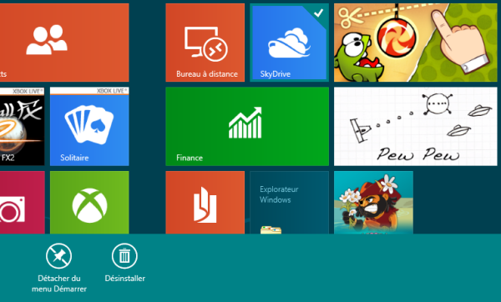The image size is (501, 302).
Task: Click Détacher du menu Démarrer
Action: pyautogui.click(x=58, y=268)
